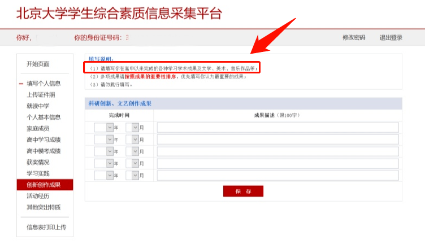Viewport: 425px width, 244px height.
Task: Navigate to 高中学习成绩
Action: click(x=44, y=140)
